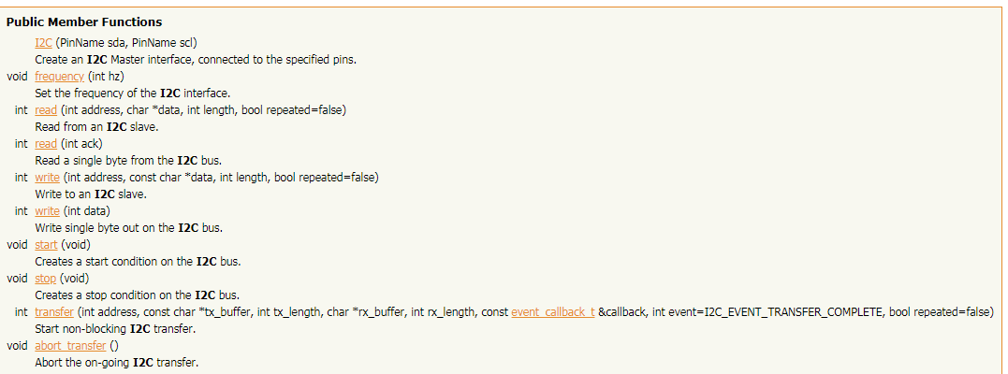
Task: Open the write (int data) link
Action: coord(47,210)
